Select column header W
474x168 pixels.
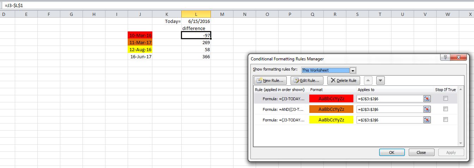tap(448, 14)
